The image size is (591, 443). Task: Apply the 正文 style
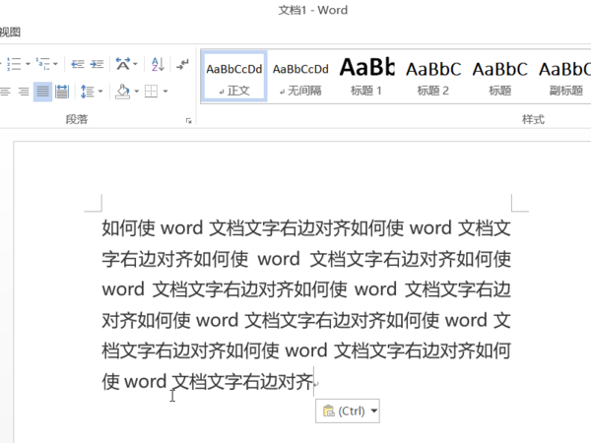234,77
